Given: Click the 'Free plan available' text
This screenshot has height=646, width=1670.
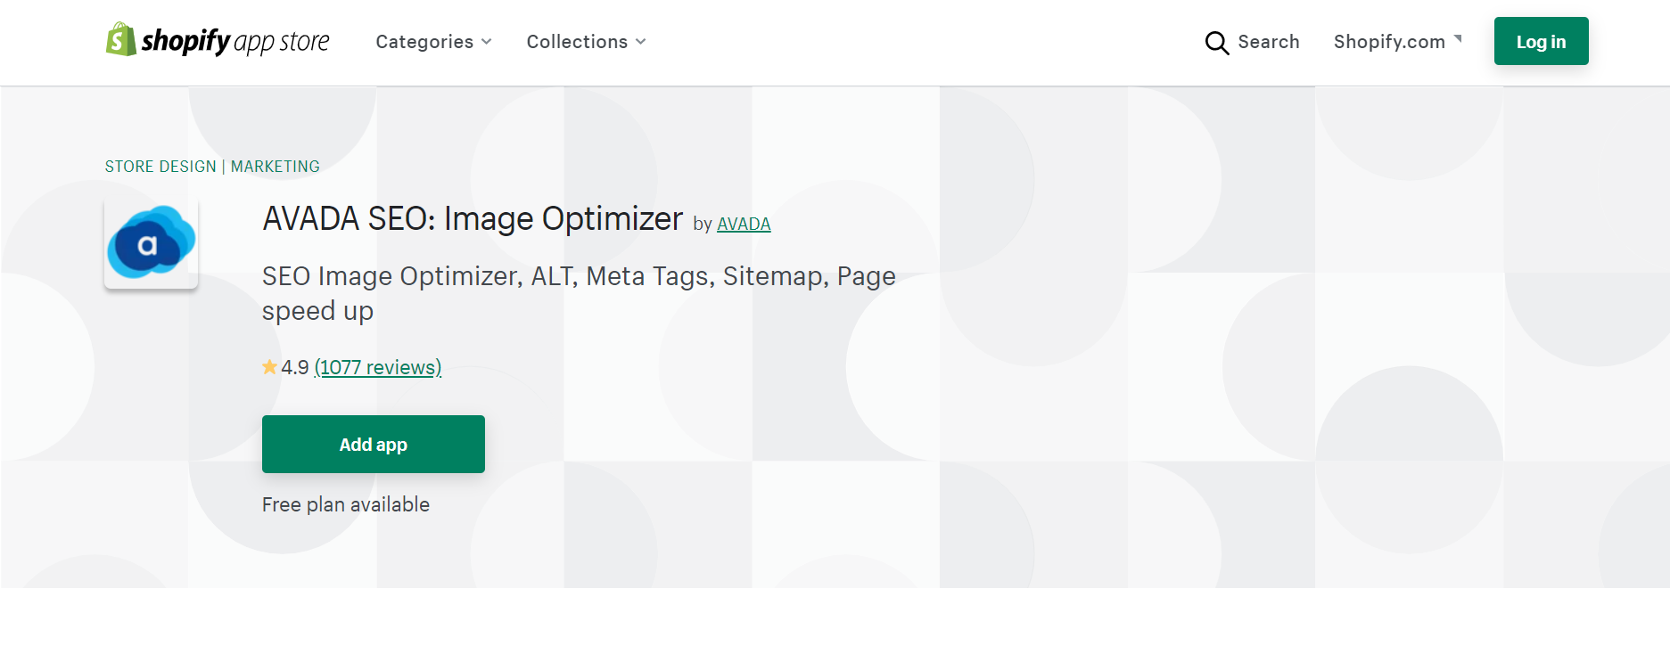Looking at the screenshot, I should [x=346, y=504].
